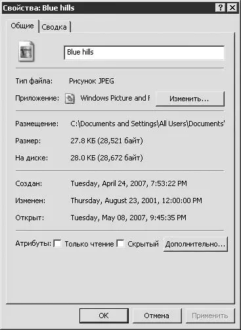
Task: Toggle the Скрытый attribute checkbox
Action: (120, 243)
